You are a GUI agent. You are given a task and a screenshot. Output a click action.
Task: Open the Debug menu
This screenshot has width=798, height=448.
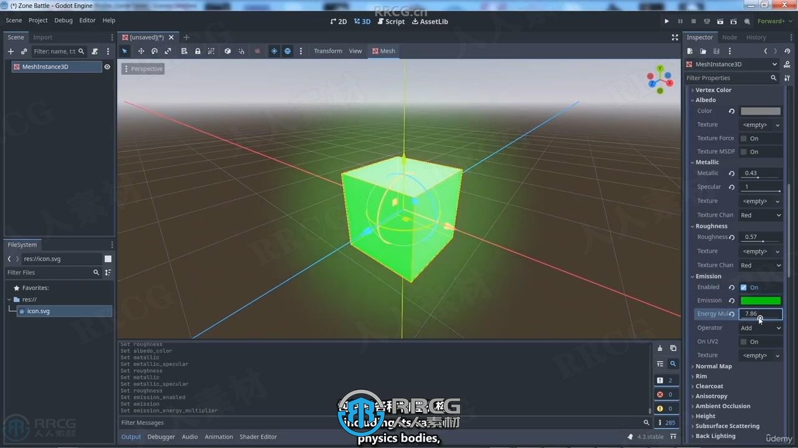pyautogui.click(x=64, y=21)
